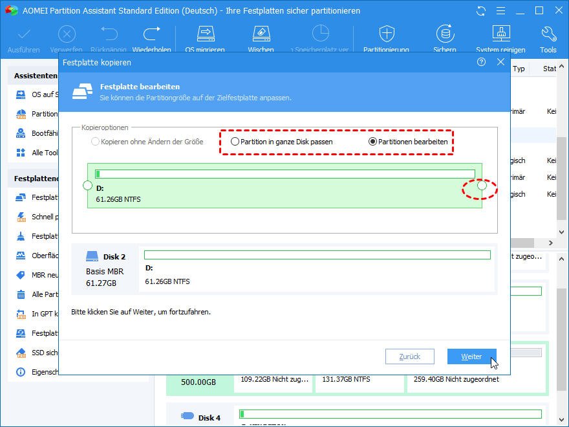Click the In GPT k... convert icon
The image size is (569, 427).
[21, 314]
